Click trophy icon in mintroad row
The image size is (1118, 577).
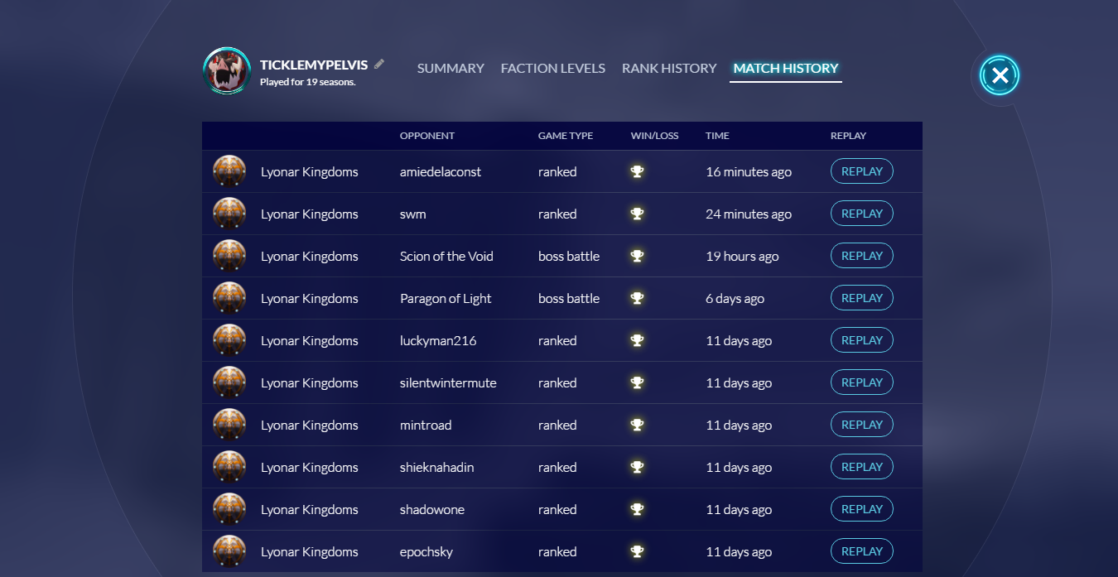click(x=637, y=425)
